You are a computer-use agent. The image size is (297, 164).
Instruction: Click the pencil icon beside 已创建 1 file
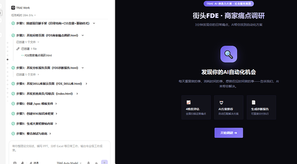(x=18, y=49)
